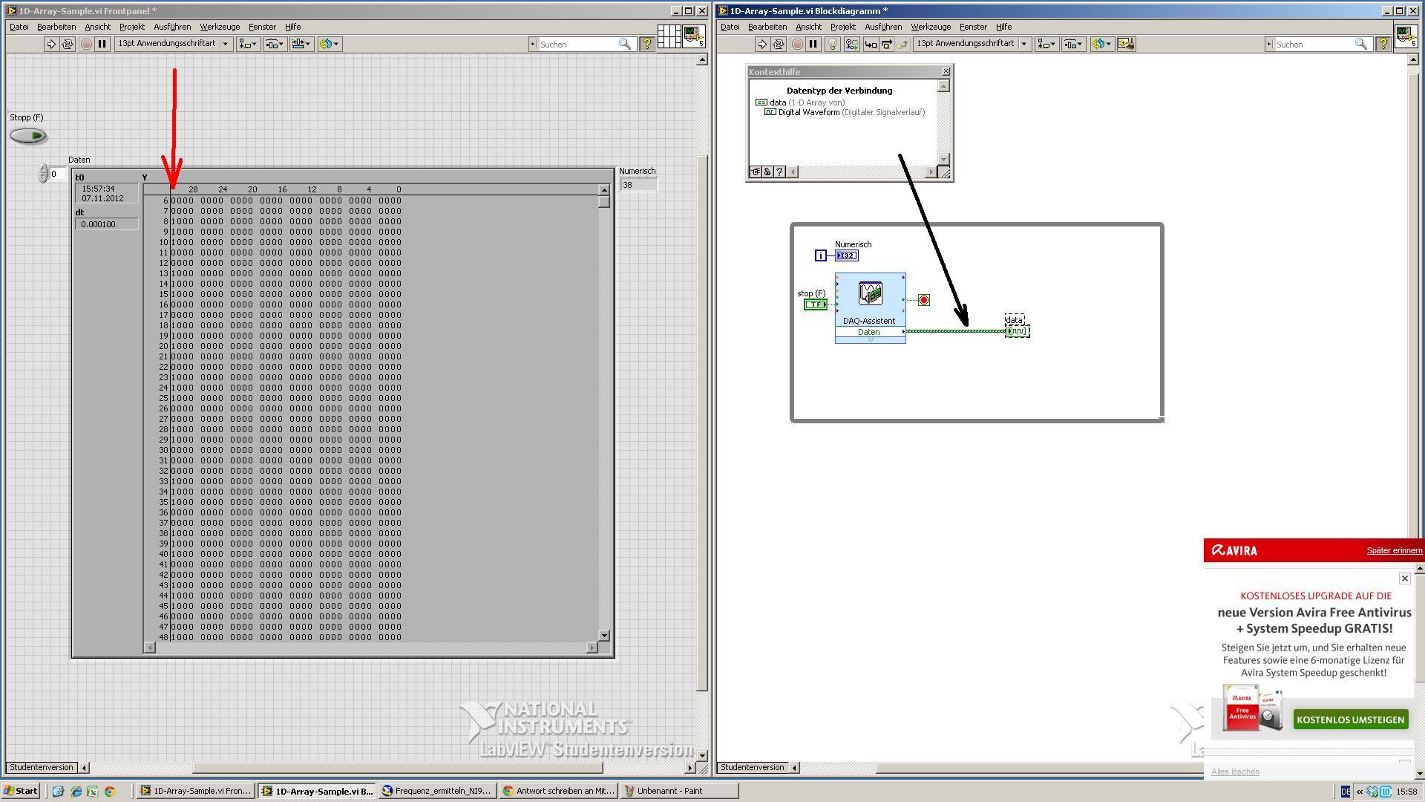Click Retain Wire Values icon

coord(851,45)
